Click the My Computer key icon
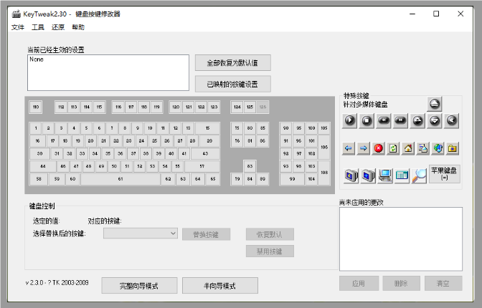The width and height of the screenshot is (482, 308). [385, 175]
